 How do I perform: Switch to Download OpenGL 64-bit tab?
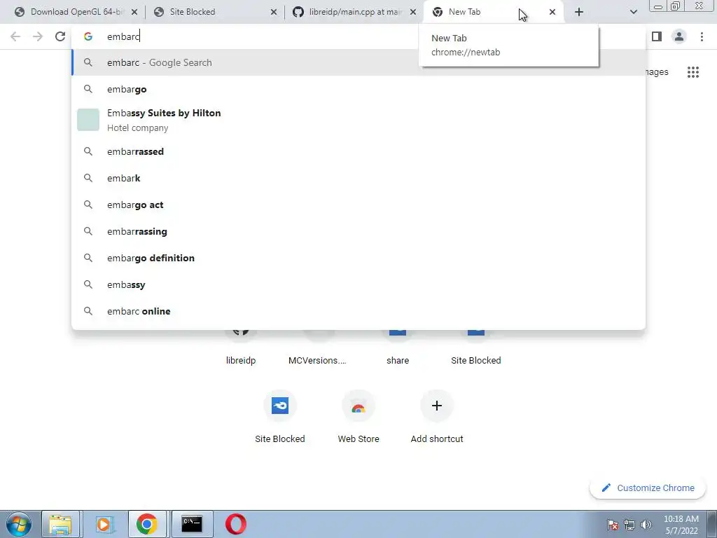[x=76, y=12]
